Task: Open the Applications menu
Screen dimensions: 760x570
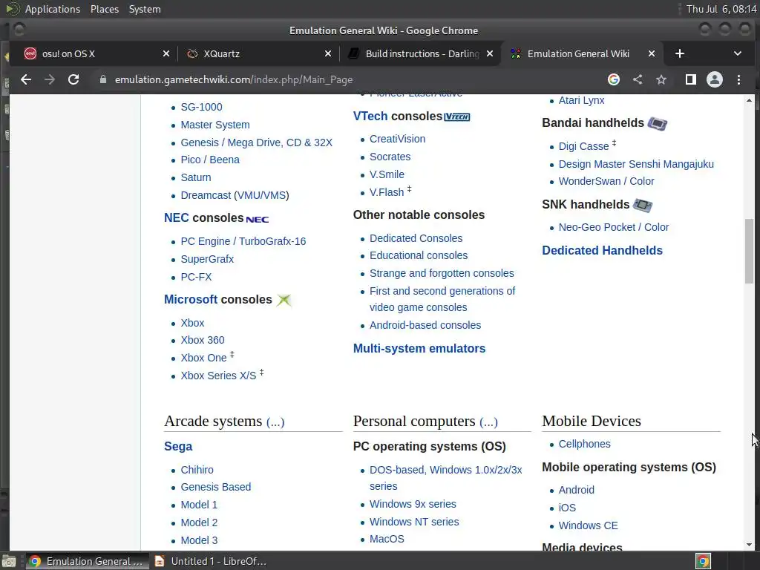Action: point(53,9)
